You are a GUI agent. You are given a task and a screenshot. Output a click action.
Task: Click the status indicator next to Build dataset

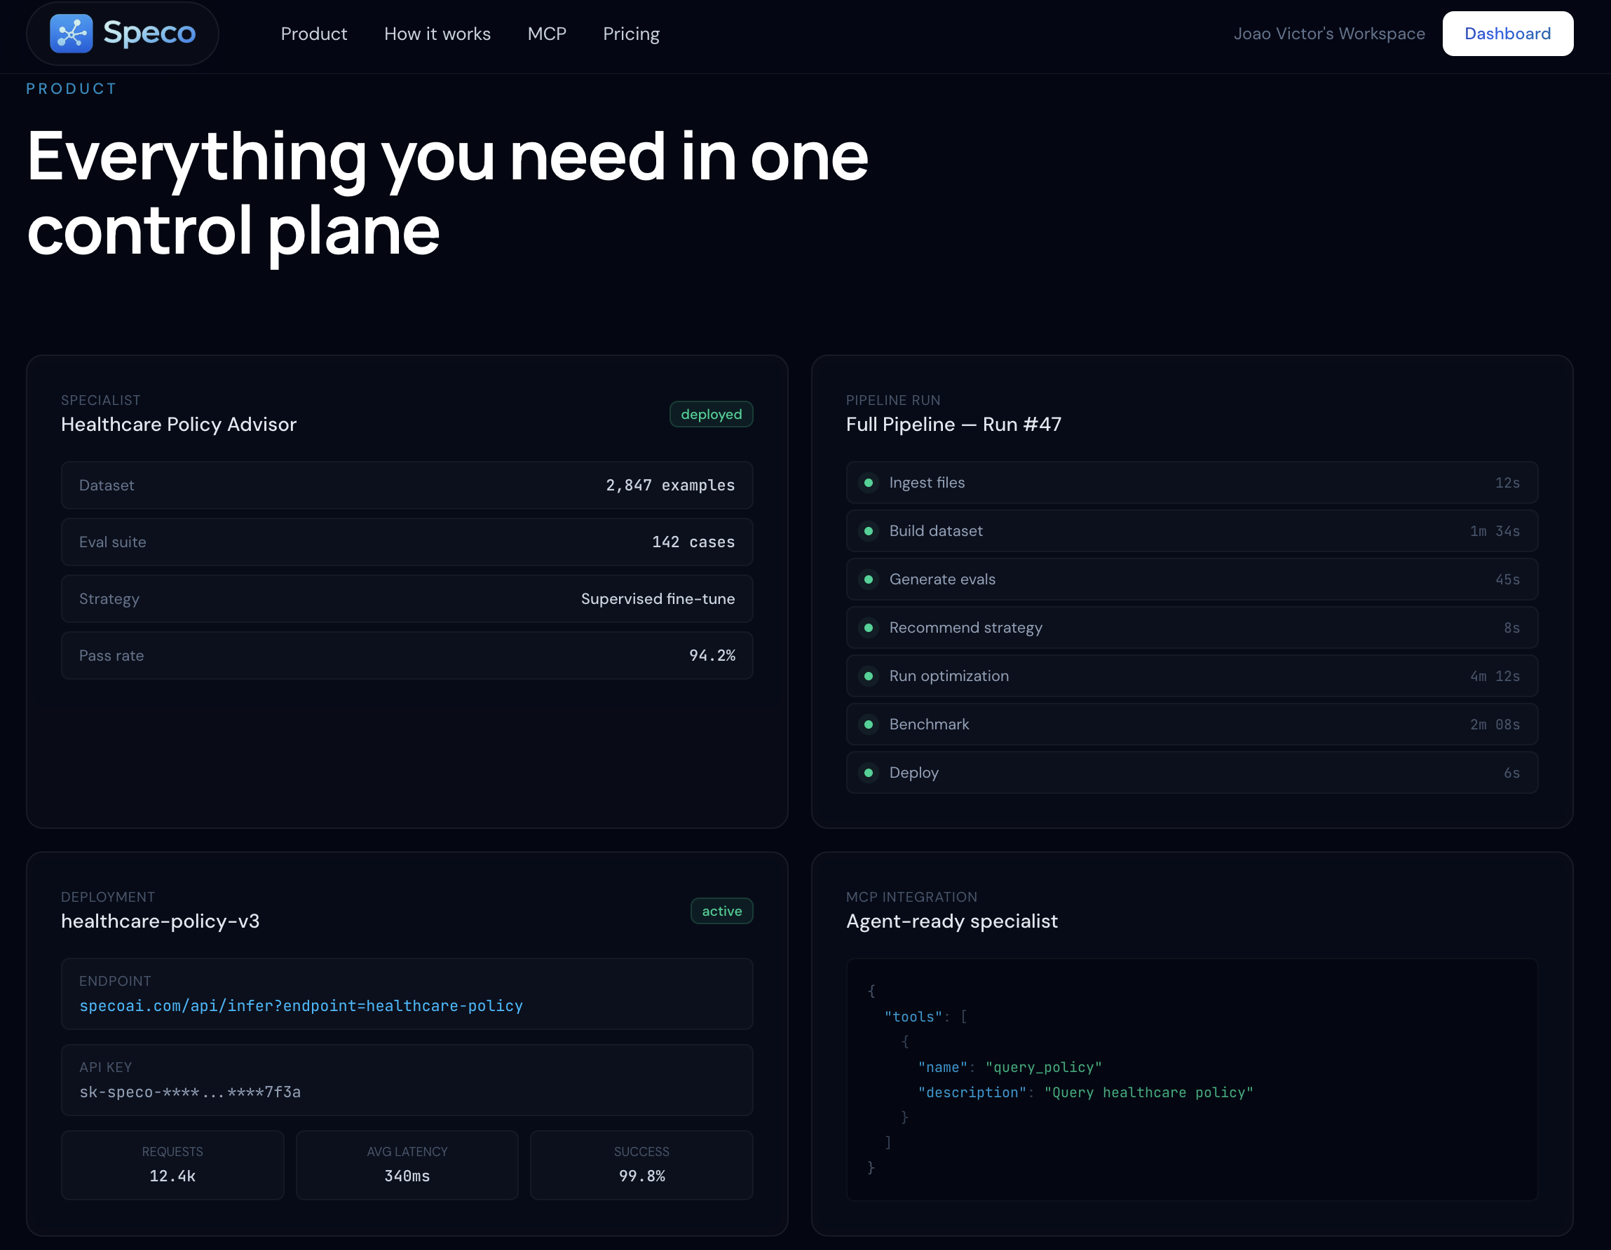[870, 530]
